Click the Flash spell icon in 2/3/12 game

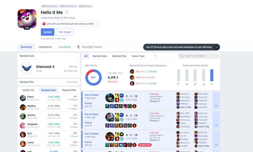point(117,96)
